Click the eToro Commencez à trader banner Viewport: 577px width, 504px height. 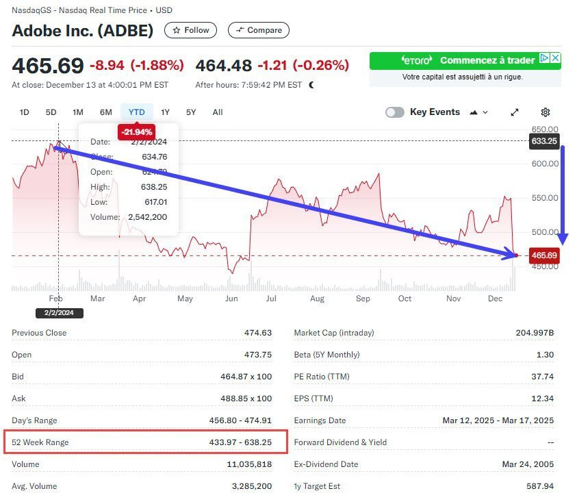click(465, 61)
